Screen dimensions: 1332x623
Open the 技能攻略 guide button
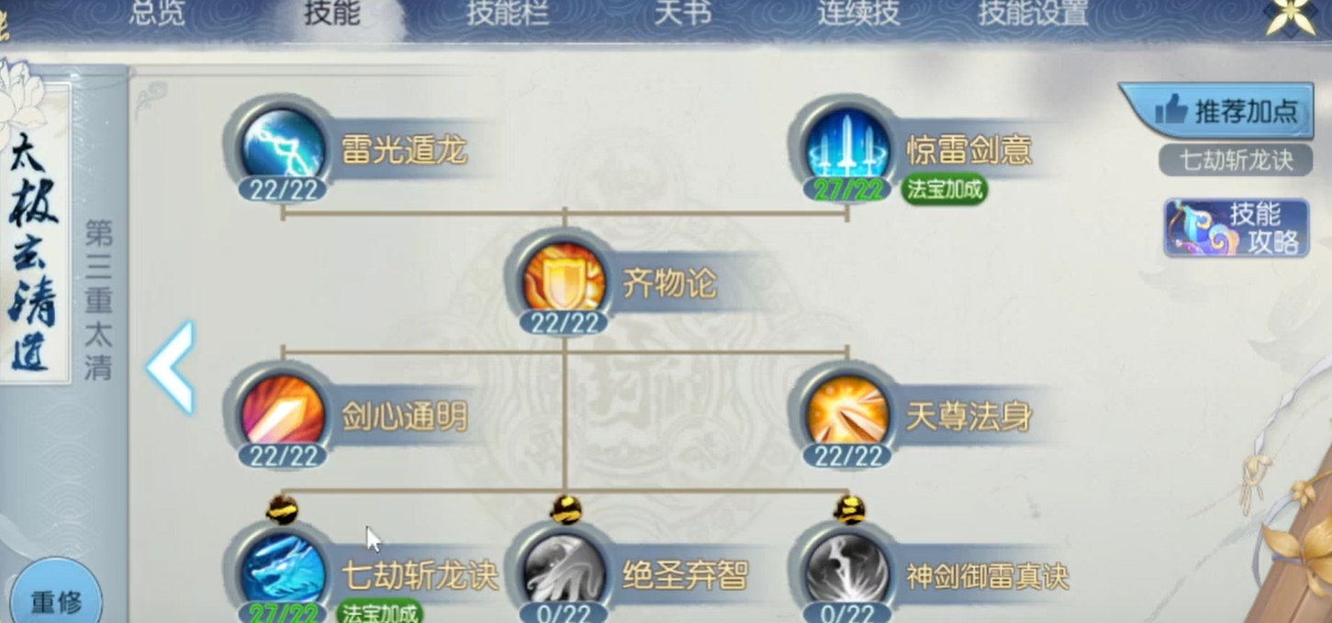(1236, 228)
